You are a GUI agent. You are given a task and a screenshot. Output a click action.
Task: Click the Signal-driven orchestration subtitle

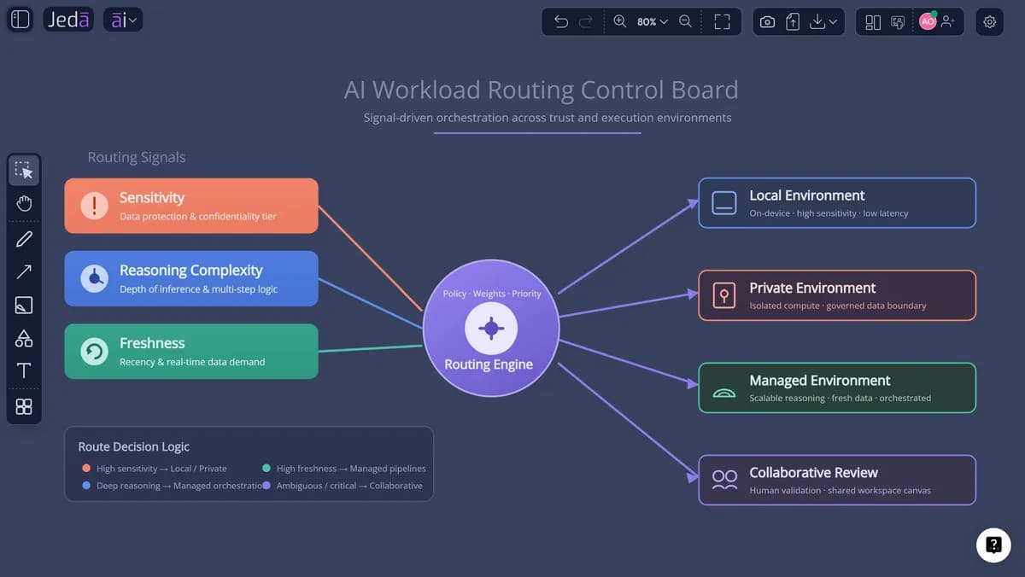click(x=548, y=118)
